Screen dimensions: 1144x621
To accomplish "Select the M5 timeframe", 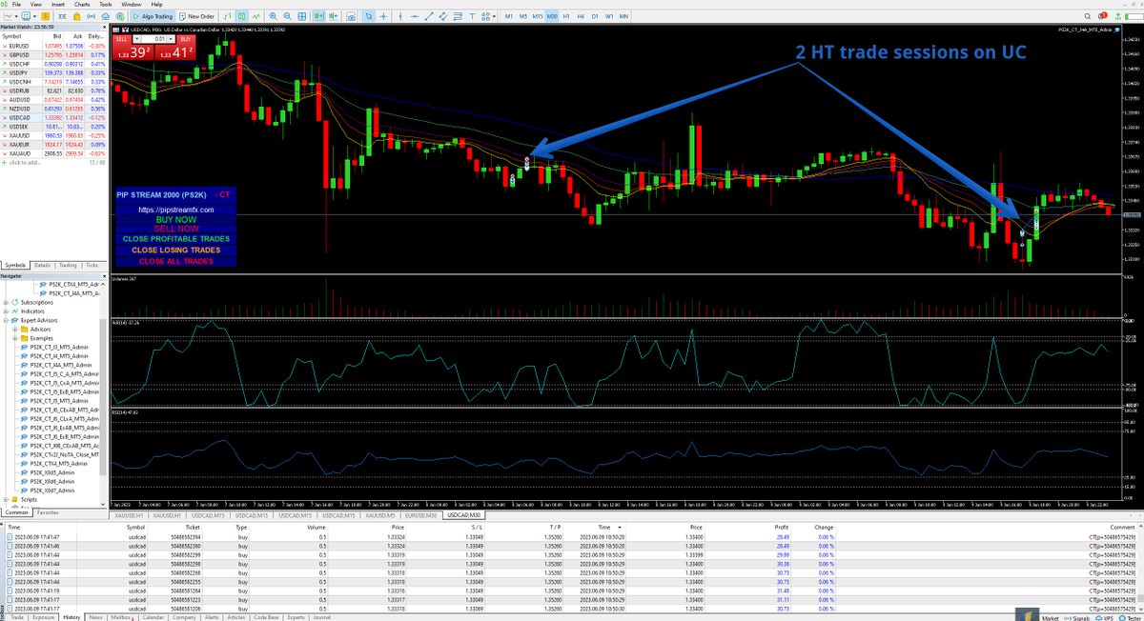I will [523, 16].
